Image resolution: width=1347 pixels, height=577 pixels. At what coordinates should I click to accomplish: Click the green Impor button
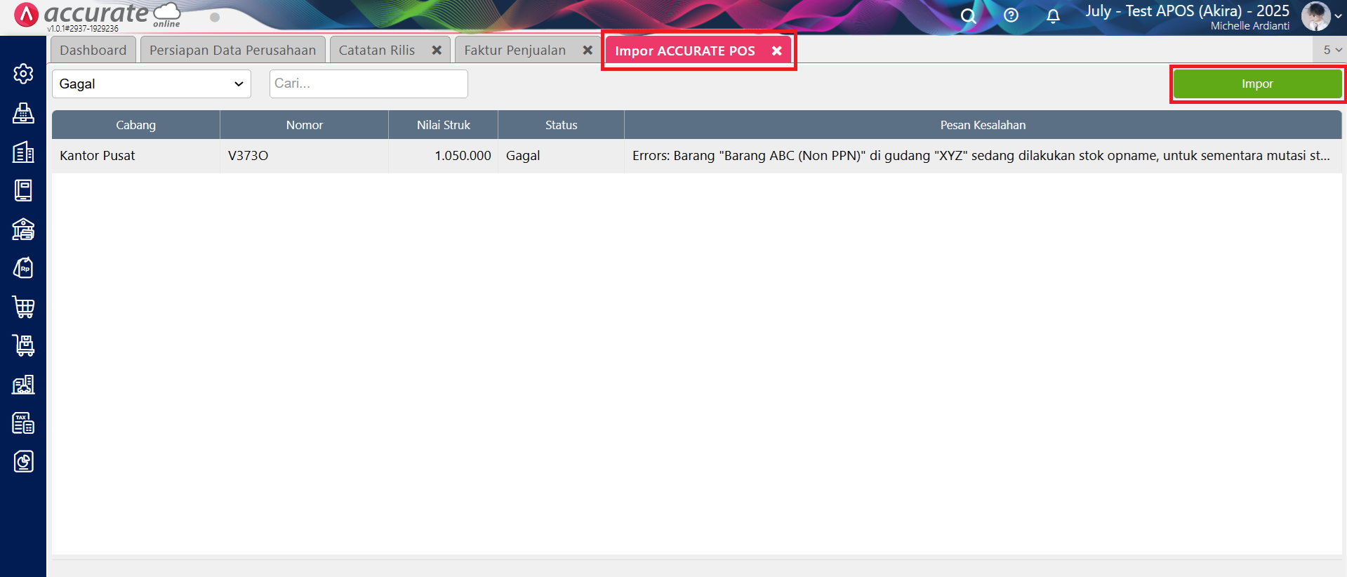pos(1257,84)
